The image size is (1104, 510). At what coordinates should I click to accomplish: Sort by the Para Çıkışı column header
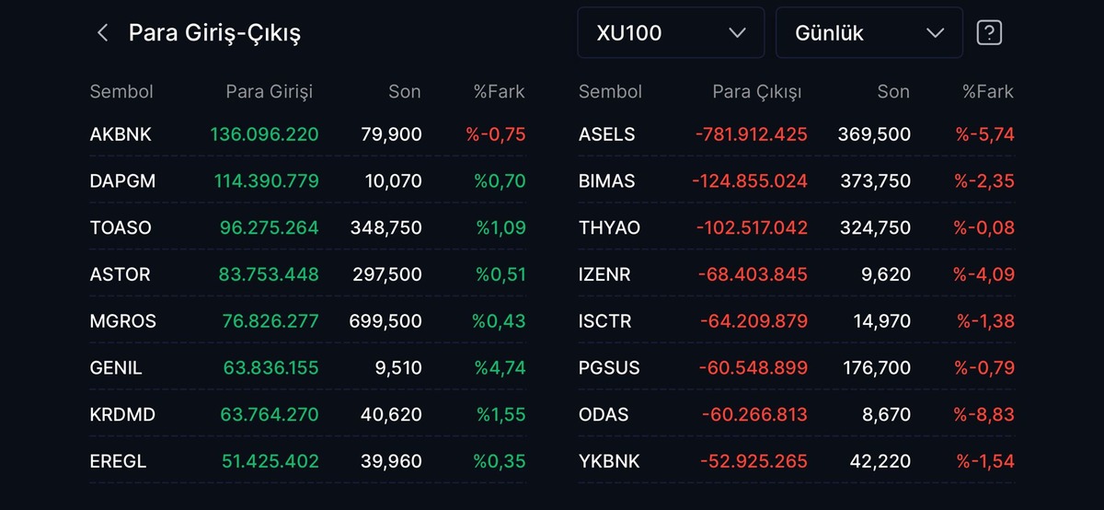757,91
